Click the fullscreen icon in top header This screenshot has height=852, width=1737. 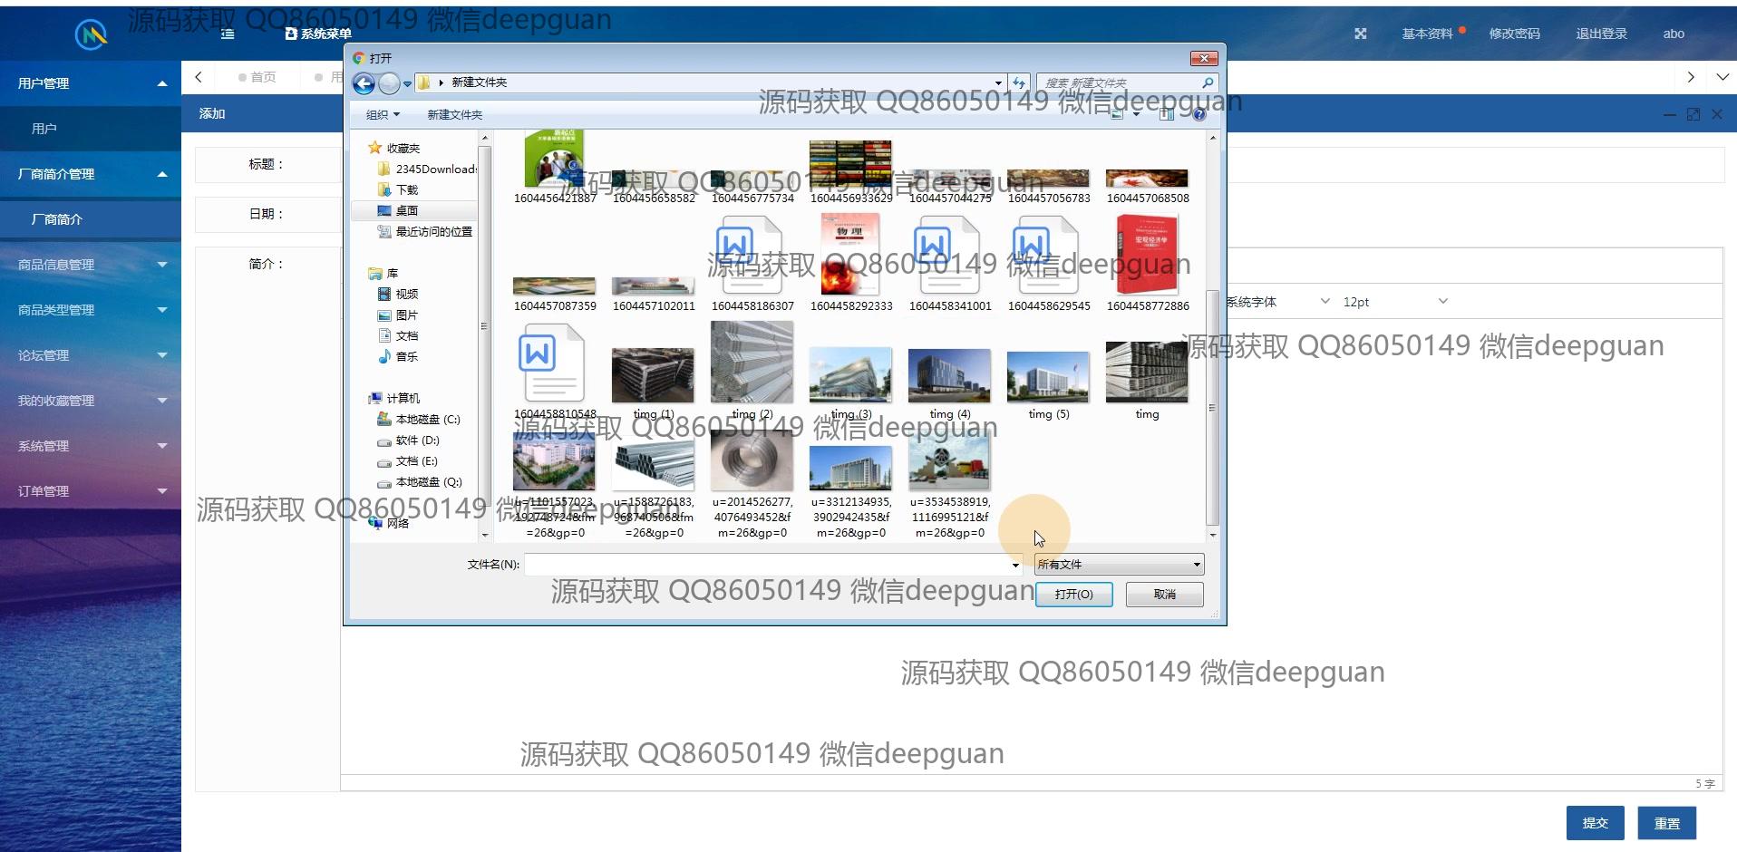tap(1360, 34)
